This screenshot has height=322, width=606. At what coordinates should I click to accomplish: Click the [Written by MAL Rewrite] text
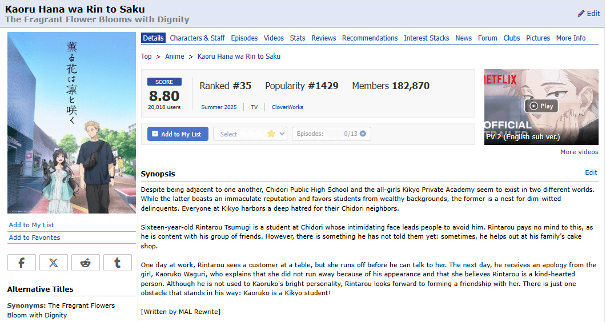180,312
